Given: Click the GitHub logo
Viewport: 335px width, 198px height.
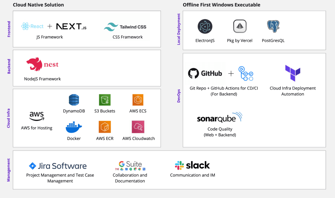Looking at the screenshot, I should [x=205, y=73].
